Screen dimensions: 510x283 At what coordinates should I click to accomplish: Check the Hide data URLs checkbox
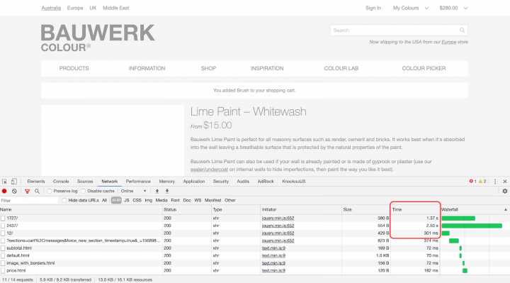[x=64, y=200]
